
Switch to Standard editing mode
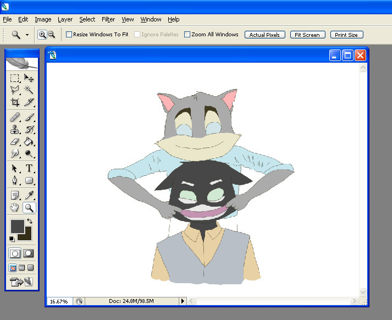pyautogui.click(x=15, y=253)
